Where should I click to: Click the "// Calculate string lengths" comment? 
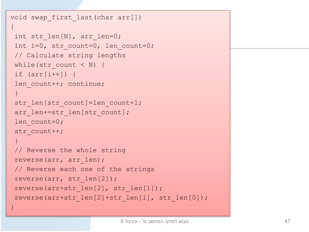pyautogui.click(x=70, y=56)
